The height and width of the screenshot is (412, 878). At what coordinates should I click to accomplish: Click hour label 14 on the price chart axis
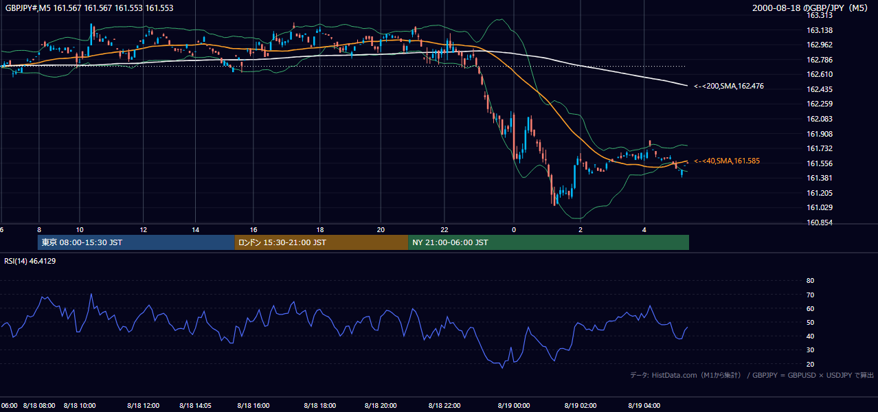[x=195, y=229]
